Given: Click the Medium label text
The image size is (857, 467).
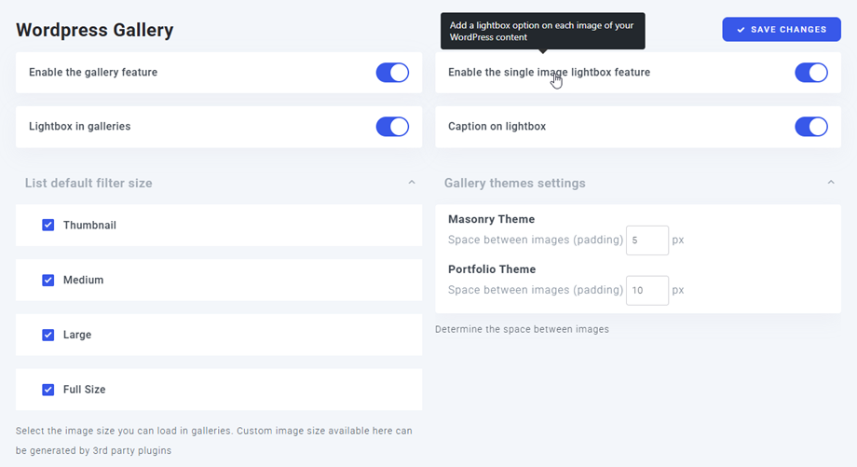Looking at the screenshot, I should [83, 280].
